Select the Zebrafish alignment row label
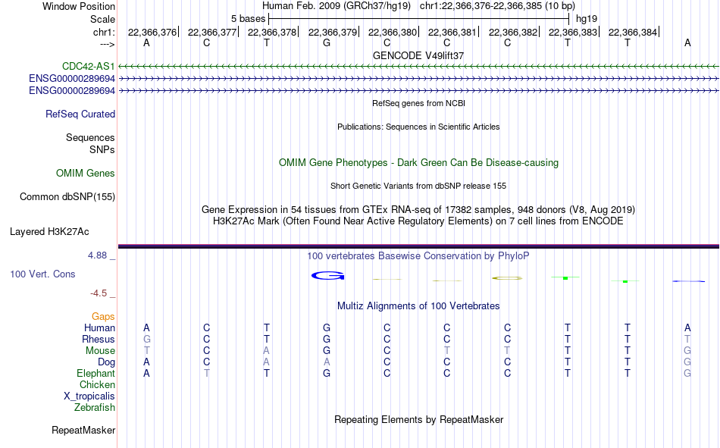Viewport: 720px width, 448px height. pos(95,408)
